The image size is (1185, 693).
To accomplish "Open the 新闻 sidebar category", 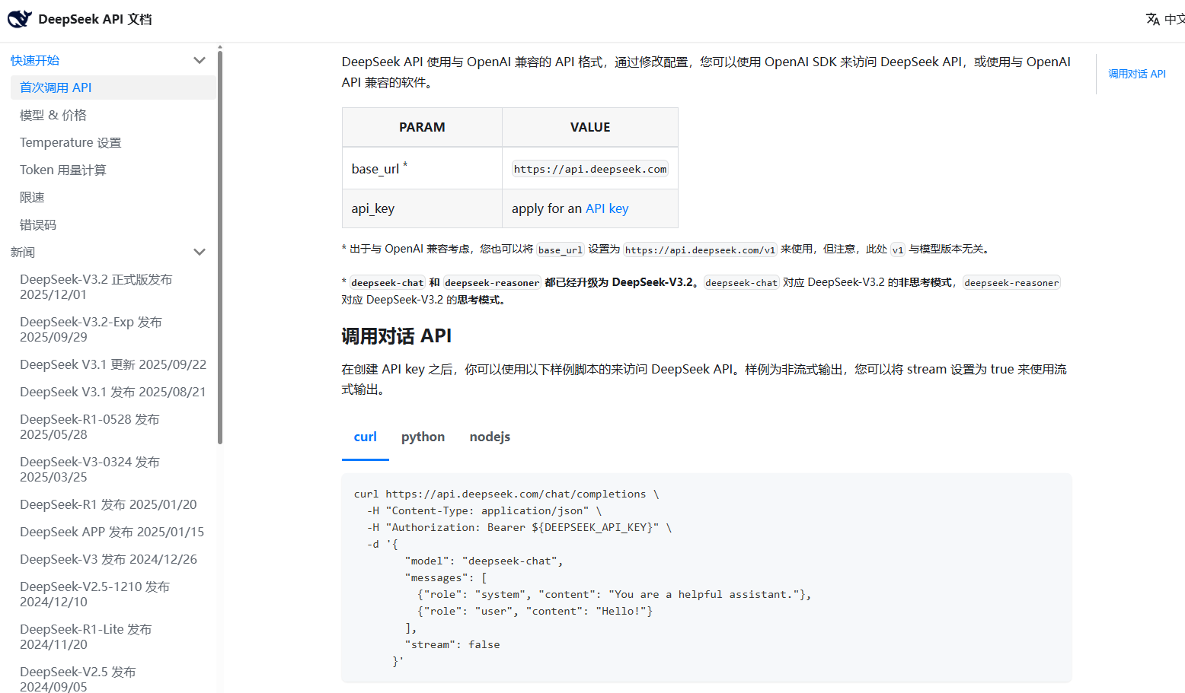I will (23, 252).
